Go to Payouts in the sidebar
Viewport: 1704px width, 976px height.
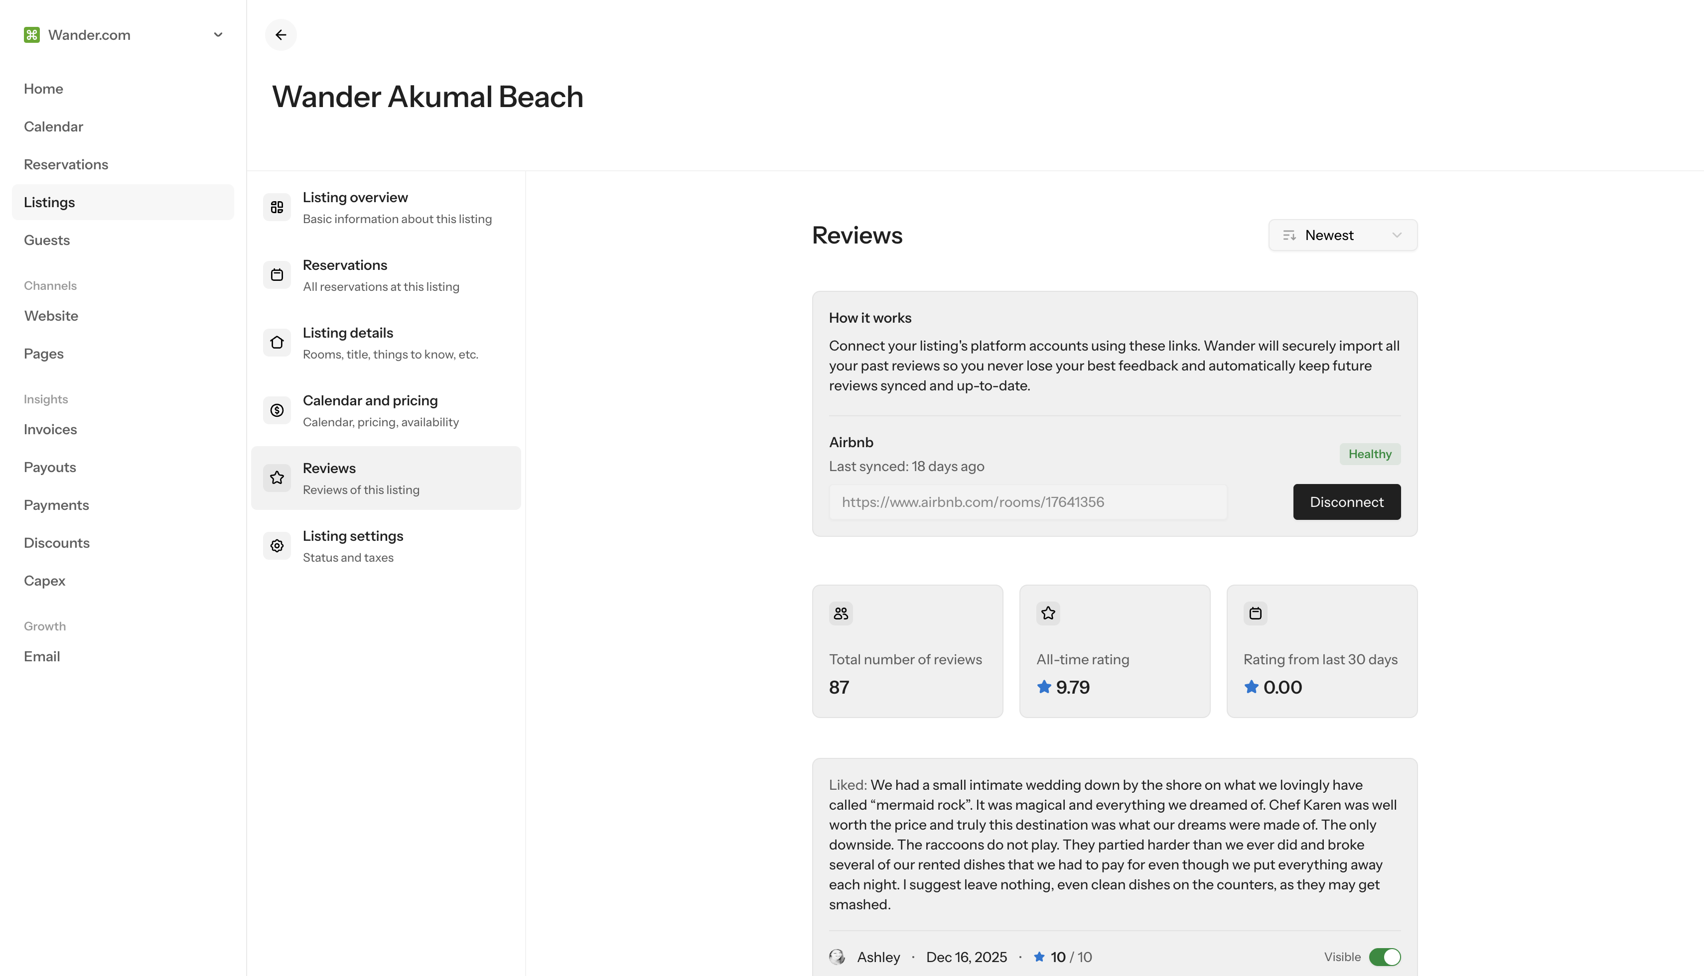[x=50, y=467]
